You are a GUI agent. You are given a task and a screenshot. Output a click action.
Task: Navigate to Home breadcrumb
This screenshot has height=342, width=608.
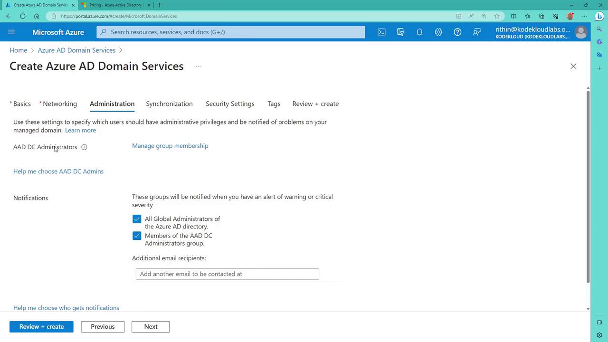[19, 50]
